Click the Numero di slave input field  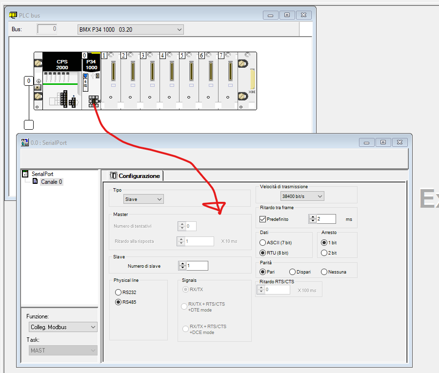(x=197, y=266)
